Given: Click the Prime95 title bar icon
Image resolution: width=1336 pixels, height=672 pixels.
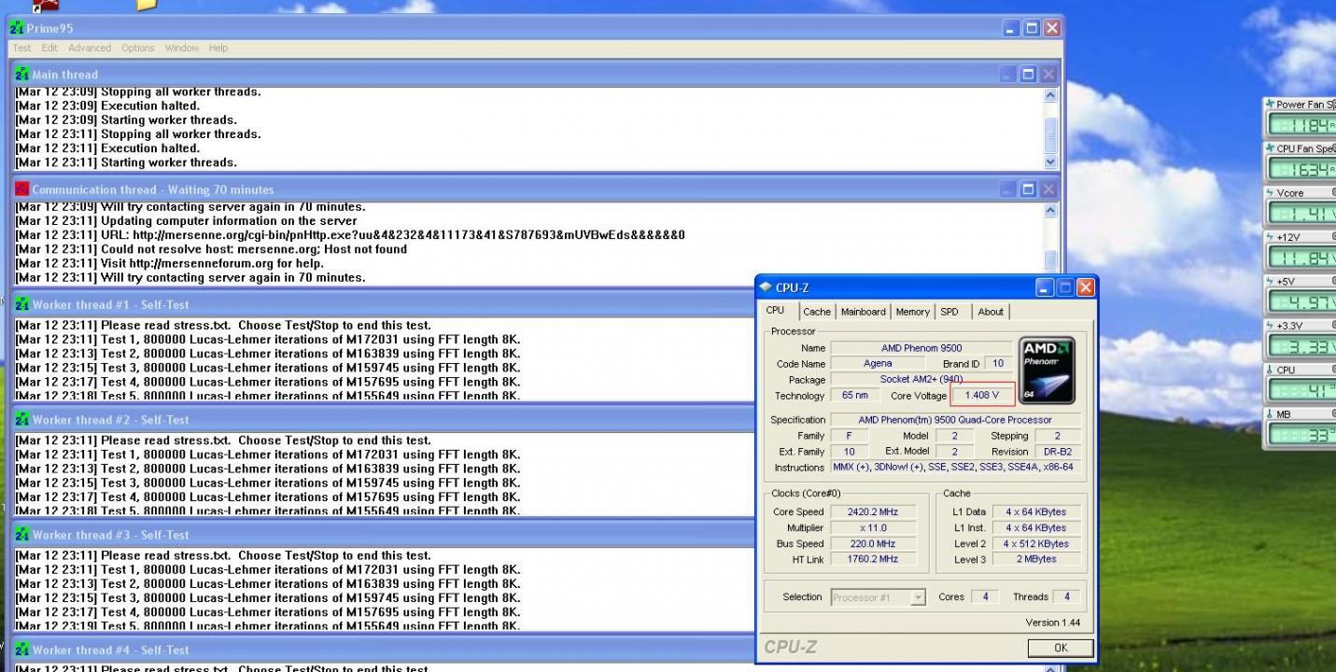Looking at the screenshot, I should 17,28.
